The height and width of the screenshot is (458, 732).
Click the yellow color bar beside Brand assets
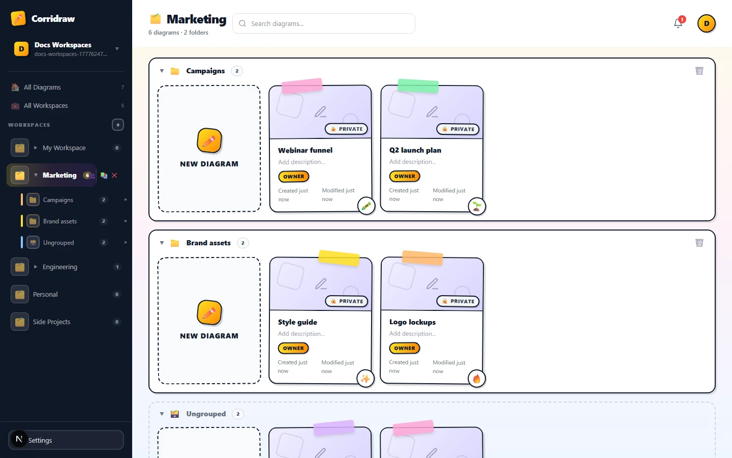(x=22, y=221)
